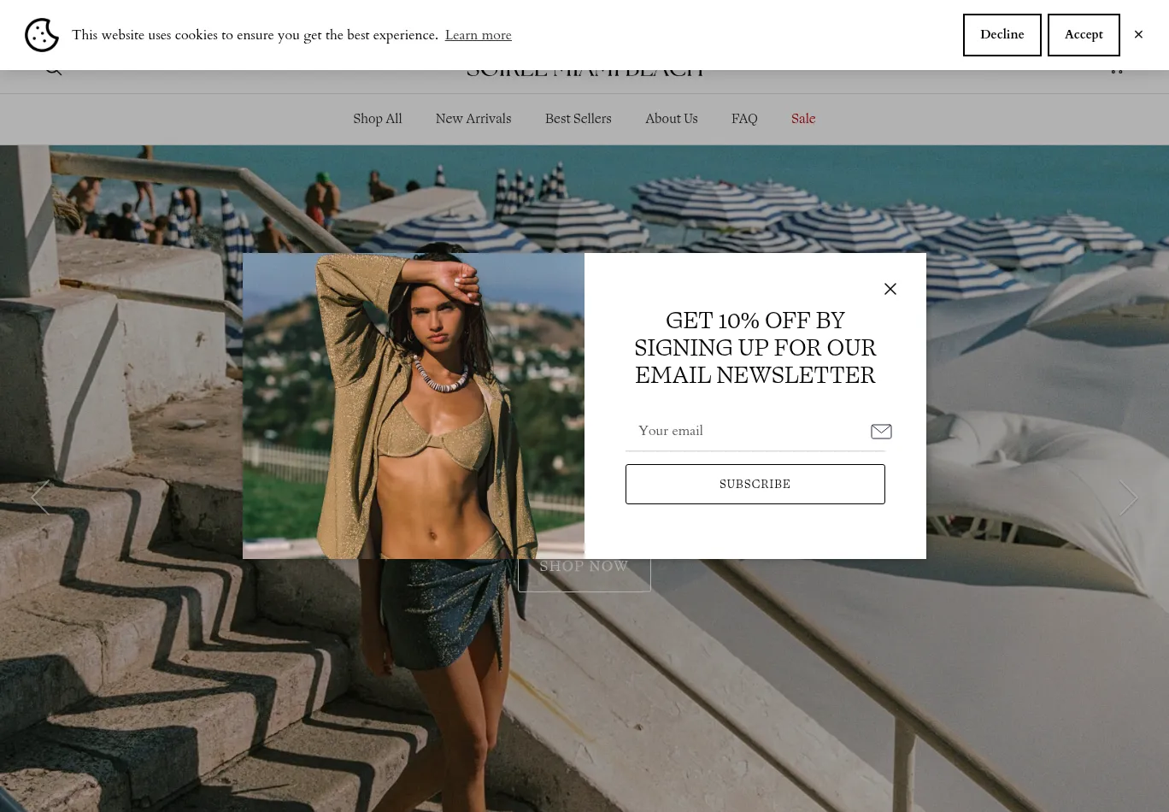The height and width of the screenshot is (812, 1169).
Task: Dismiss the cookie banner with the × icon
Action: click(1138, 35)
